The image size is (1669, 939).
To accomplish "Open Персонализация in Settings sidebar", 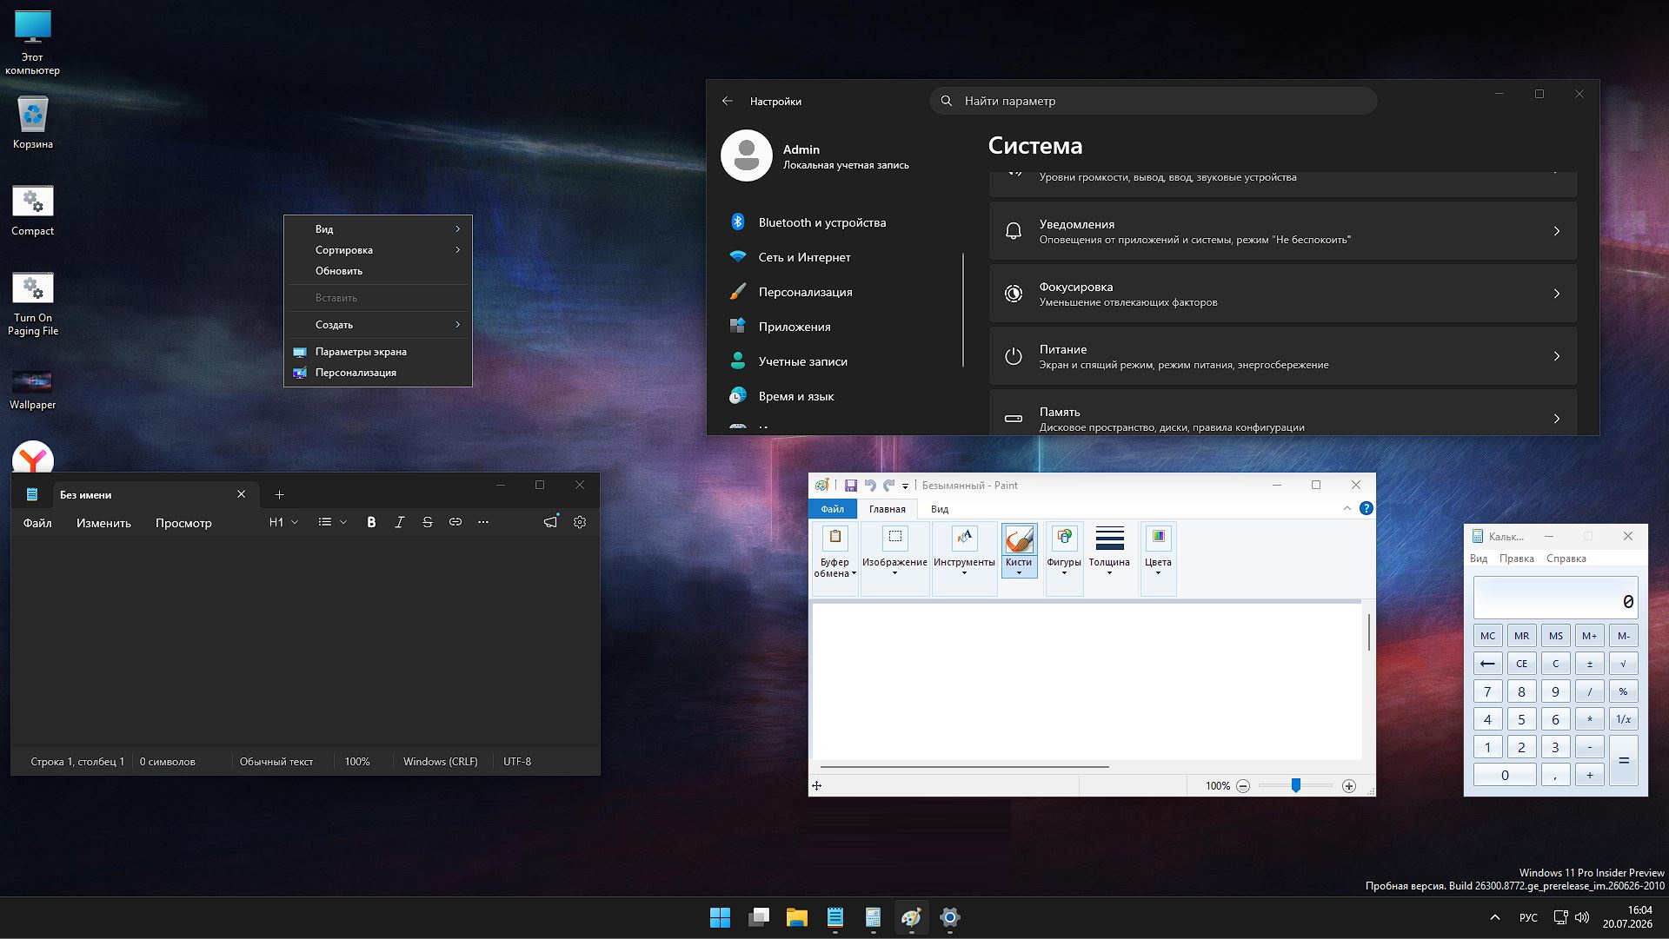I will click(x=839, y=292).
